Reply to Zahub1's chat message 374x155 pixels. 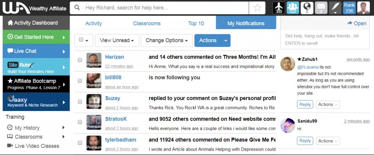tap(305, 104)
